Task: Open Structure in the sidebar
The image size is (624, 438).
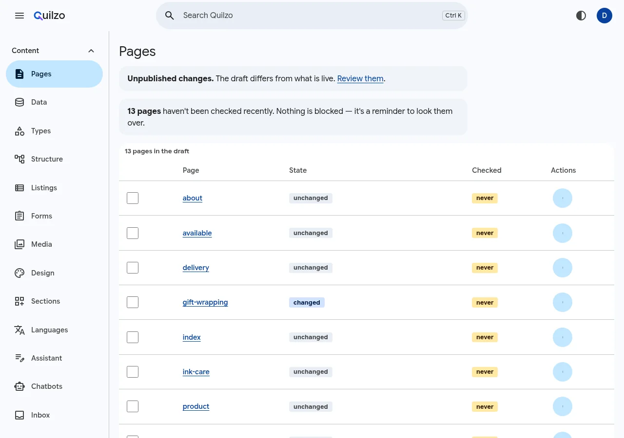Action: click(54, 159)
